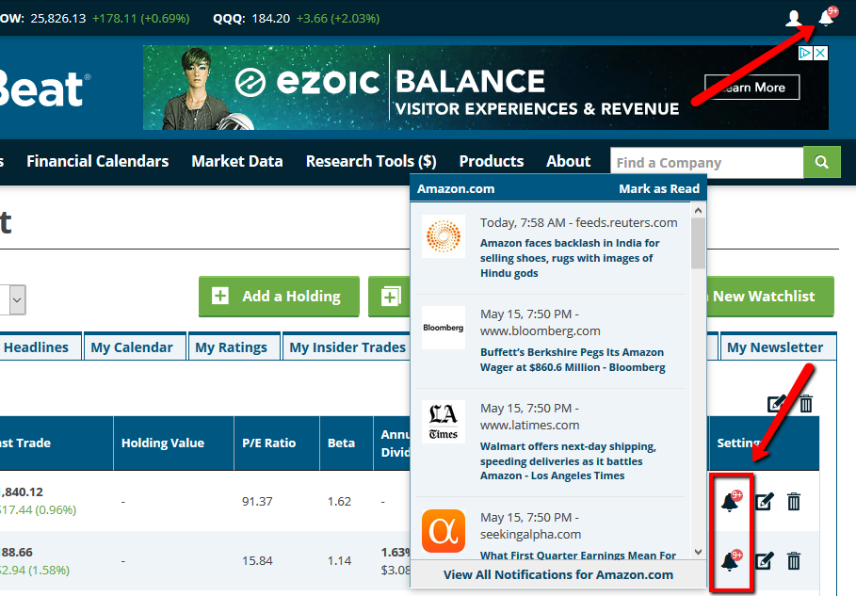Open the Market Data menu

pyautogui.click(x=237, y=162)
